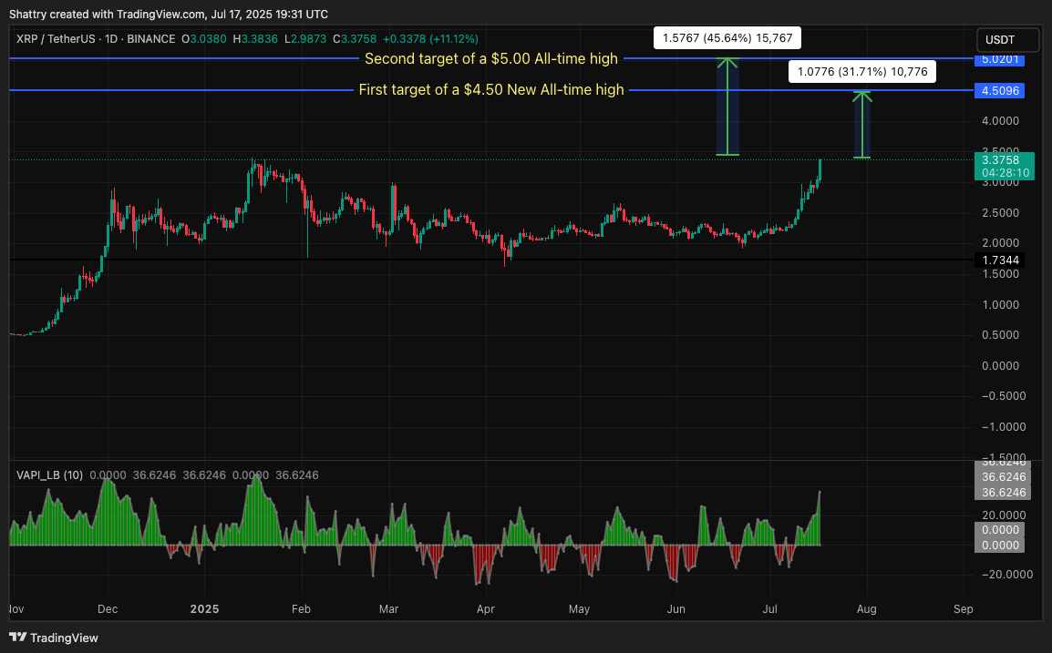Open the USDT currency selector

tap(1007, 40)
